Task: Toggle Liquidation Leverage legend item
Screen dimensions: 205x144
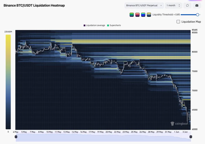Action: click(94, 25)
